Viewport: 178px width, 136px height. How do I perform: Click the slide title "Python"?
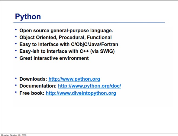28,17
